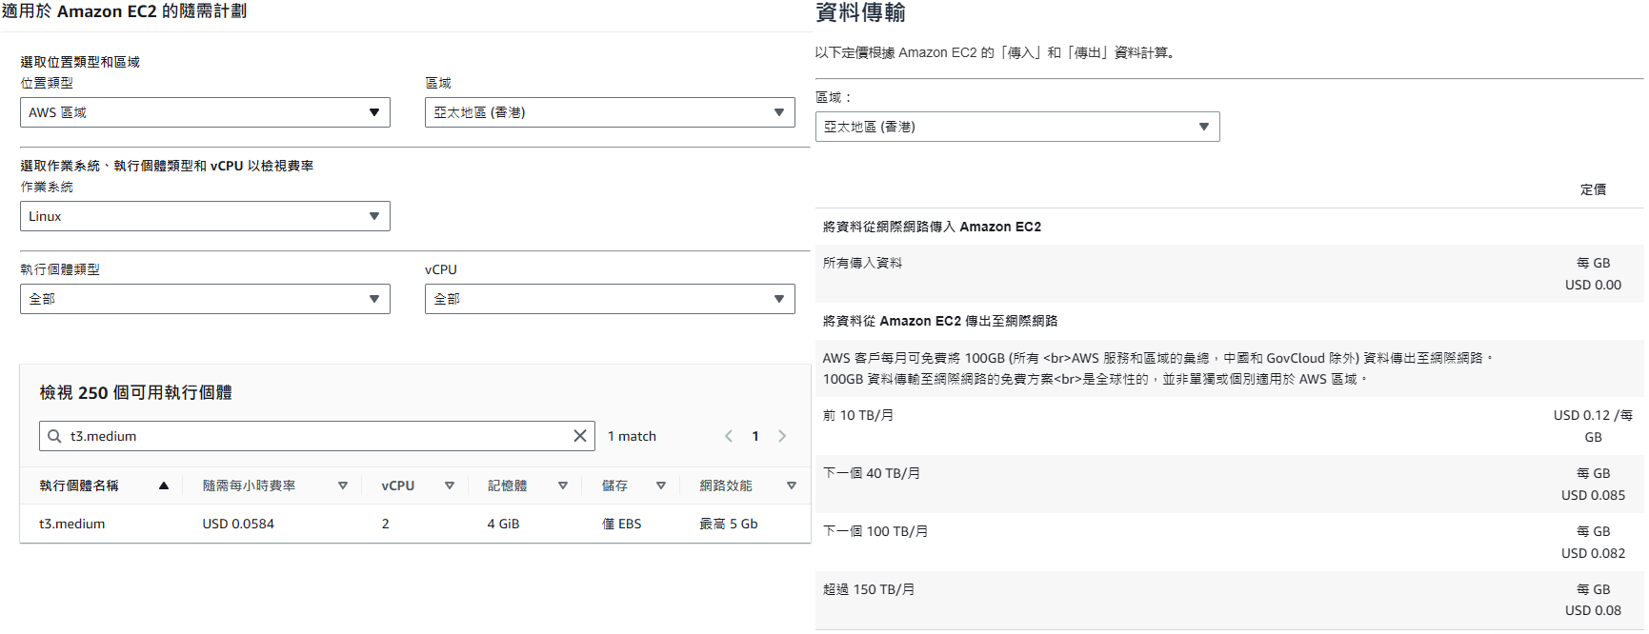Image resolution: width=1649 pixels, height=634 pixels.
Task: Open the 位置類型 AWS 區域 dropdown
Action: [x=205, y=112]
